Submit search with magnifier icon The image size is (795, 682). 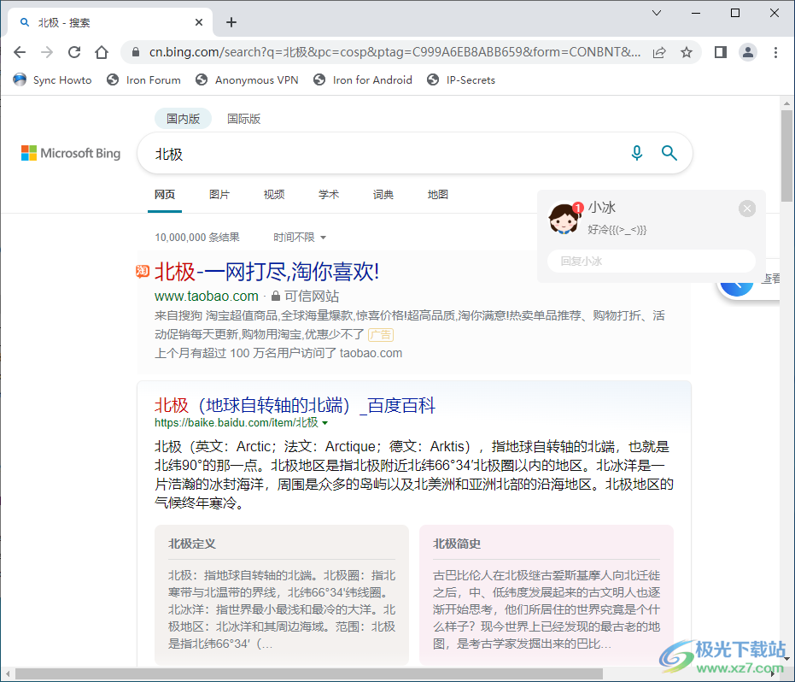tap(669, 153)
